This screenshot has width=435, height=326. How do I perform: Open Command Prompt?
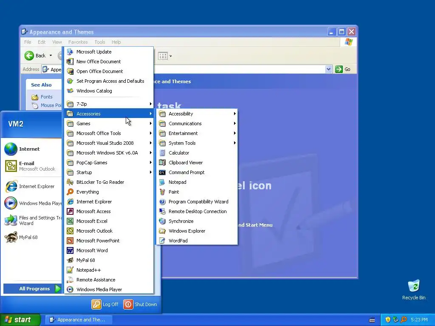tap(197, 172)
